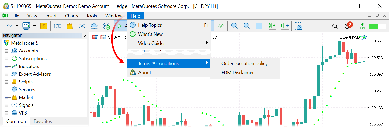Open the chart type dropdown arrow
Screen dimensions: 389x127
click(17, 26)
